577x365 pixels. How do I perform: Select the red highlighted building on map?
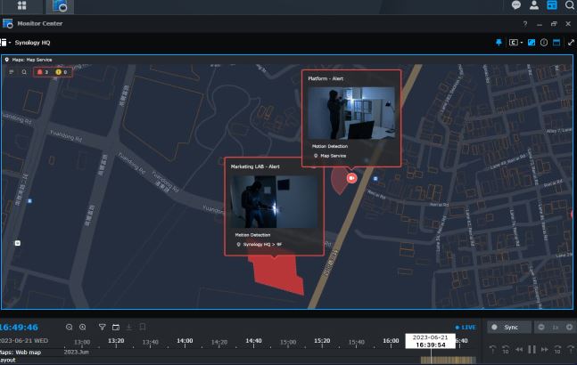click(x=278, y=275)
